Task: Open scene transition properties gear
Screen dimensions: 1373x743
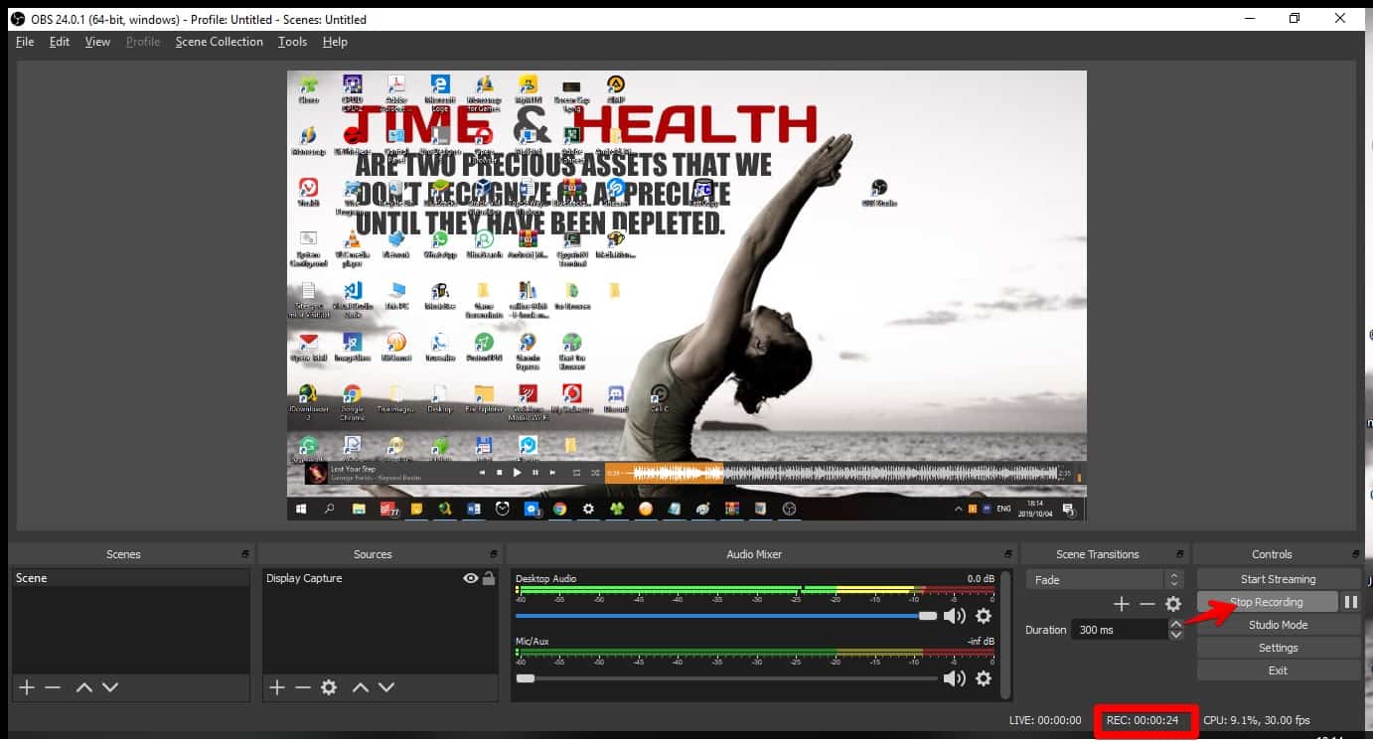Action: coord(1173,604)
